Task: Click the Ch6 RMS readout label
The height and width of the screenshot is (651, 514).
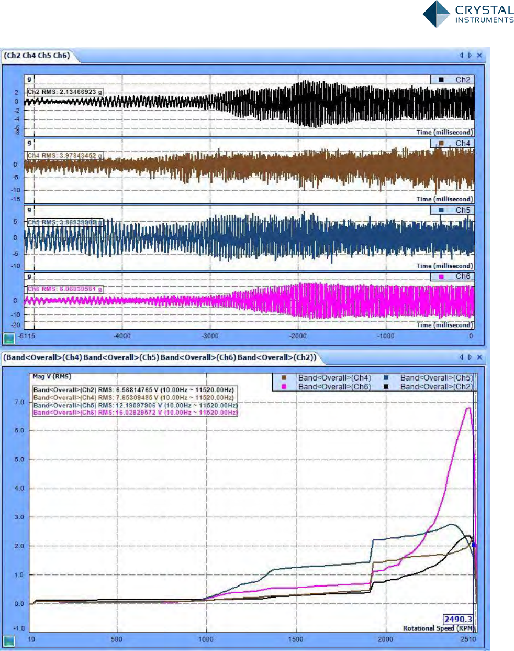Action: (64, 289)
